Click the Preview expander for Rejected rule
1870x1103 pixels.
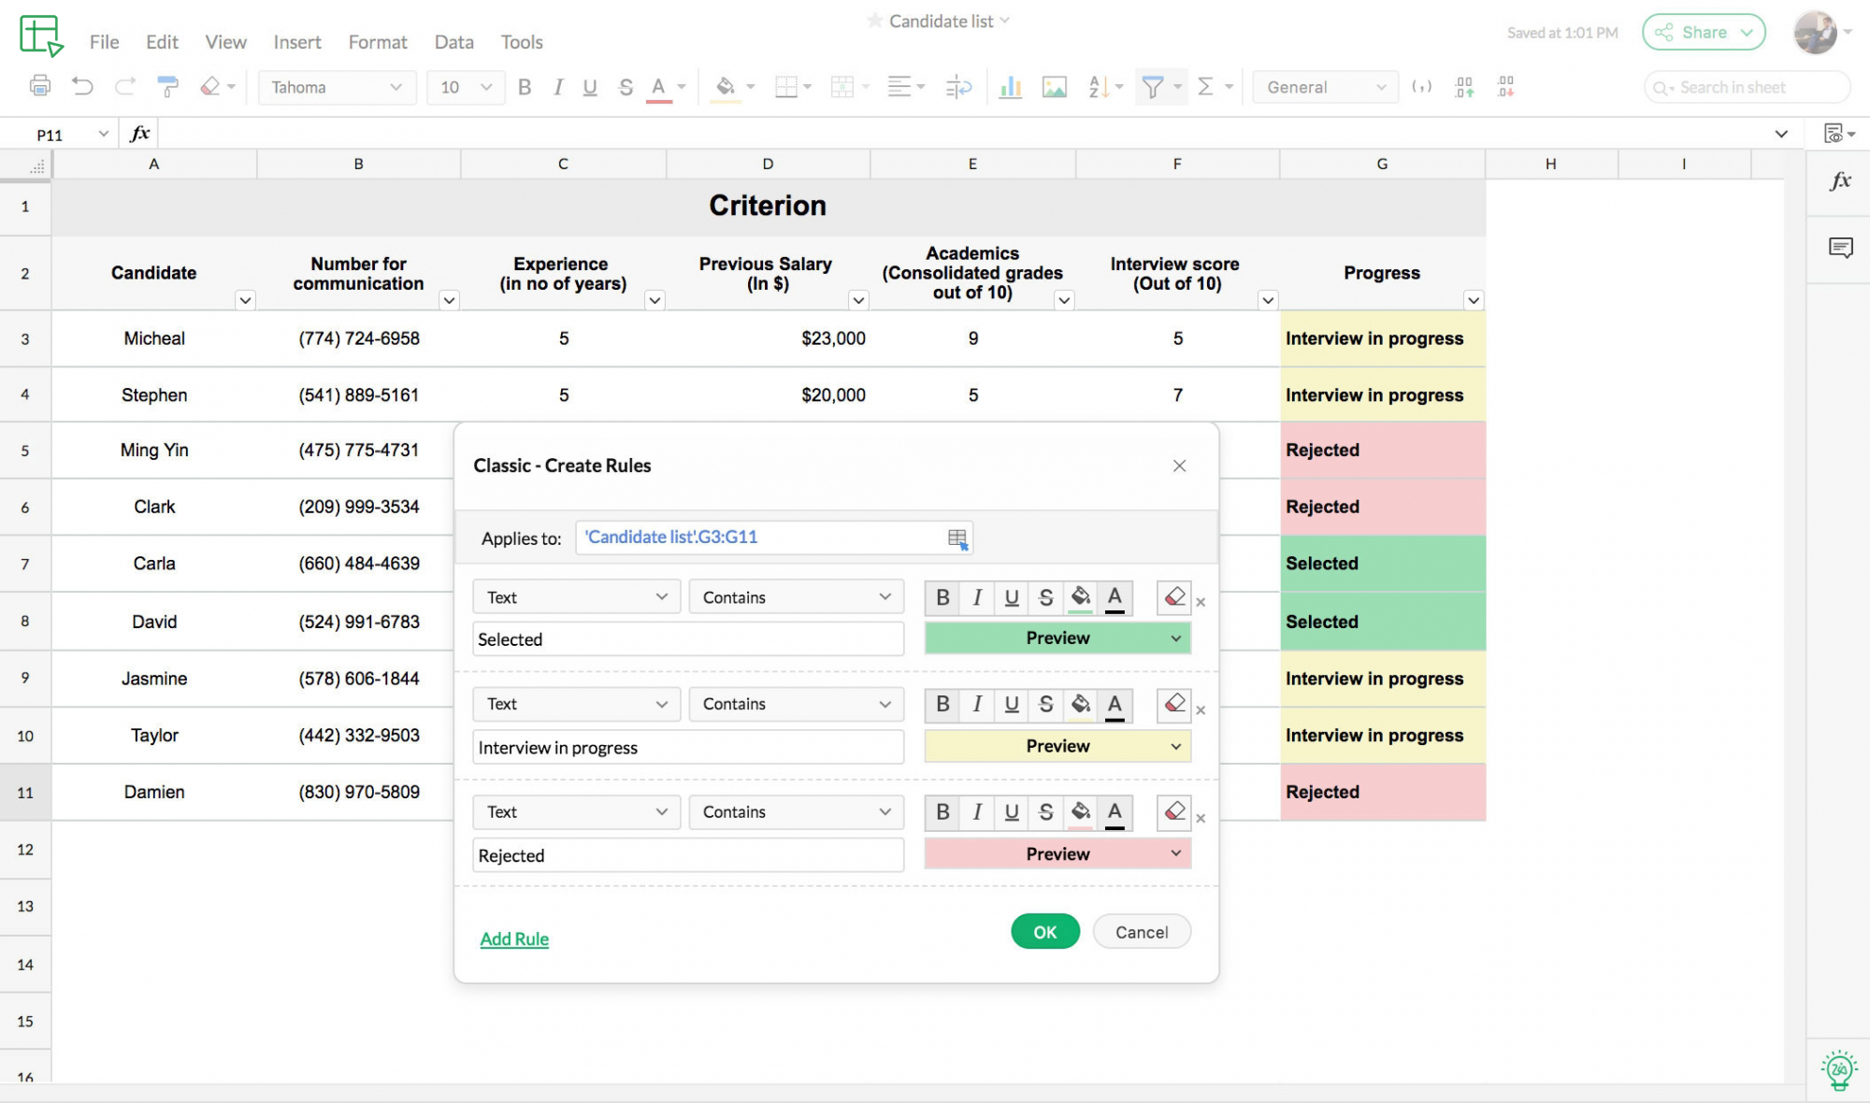point(1174,854)
